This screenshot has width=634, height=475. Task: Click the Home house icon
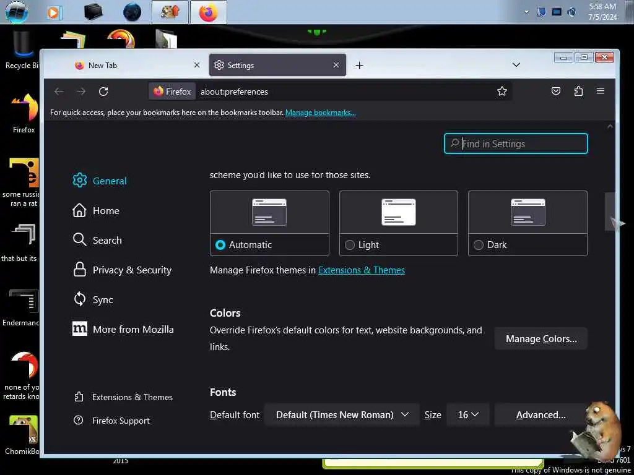79,210
